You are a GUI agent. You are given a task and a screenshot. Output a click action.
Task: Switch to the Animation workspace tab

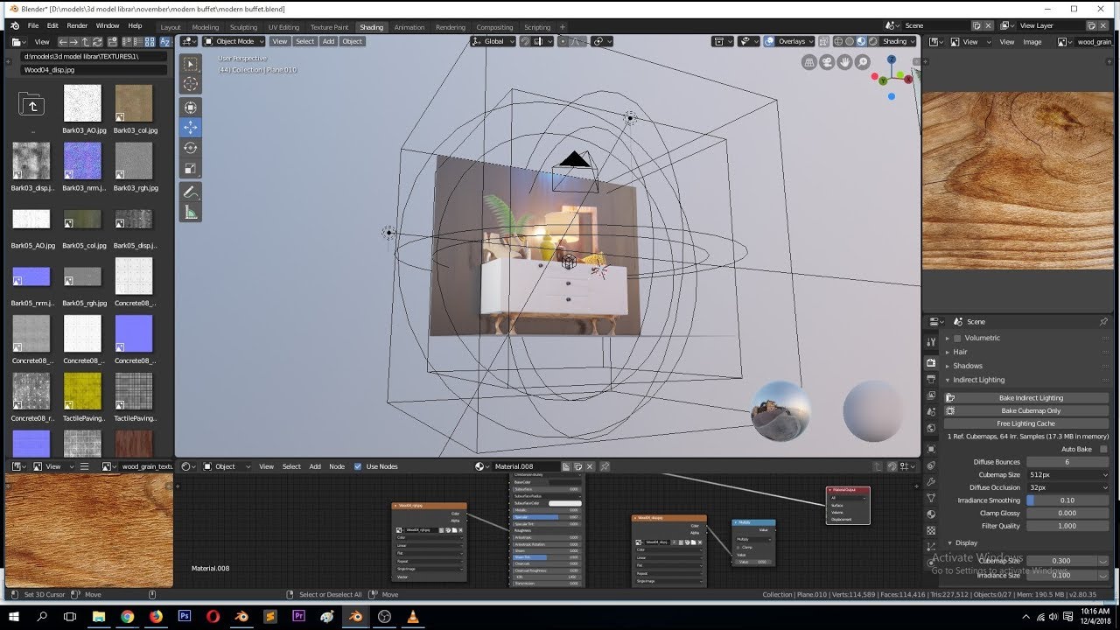coord(409,27)
